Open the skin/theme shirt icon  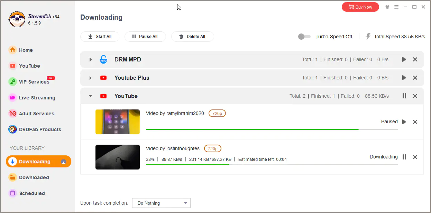387,7
